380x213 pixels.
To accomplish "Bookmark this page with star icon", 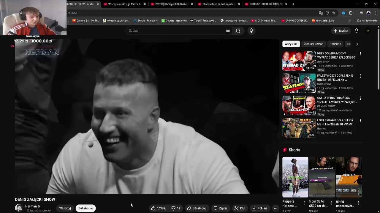I will pyautogui.click(x=334, y=13).
